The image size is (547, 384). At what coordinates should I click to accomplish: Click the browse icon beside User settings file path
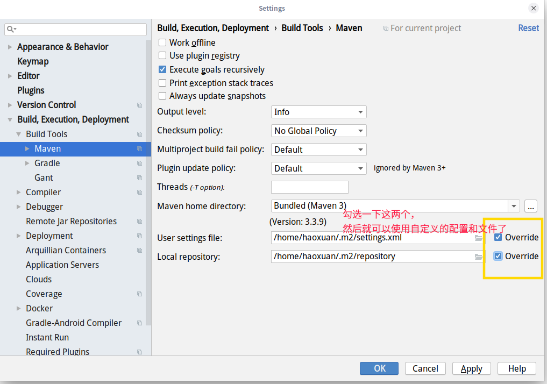click(479, 238)
